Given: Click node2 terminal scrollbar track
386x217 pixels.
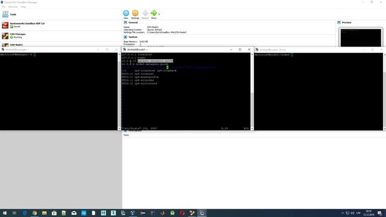Looking at the screenshot, I should pos(384,92).
